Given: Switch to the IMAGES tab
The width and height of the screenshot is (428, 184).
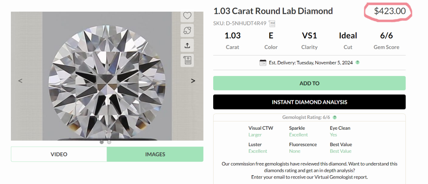Looking at the screenshot, I should coord(155,154).
